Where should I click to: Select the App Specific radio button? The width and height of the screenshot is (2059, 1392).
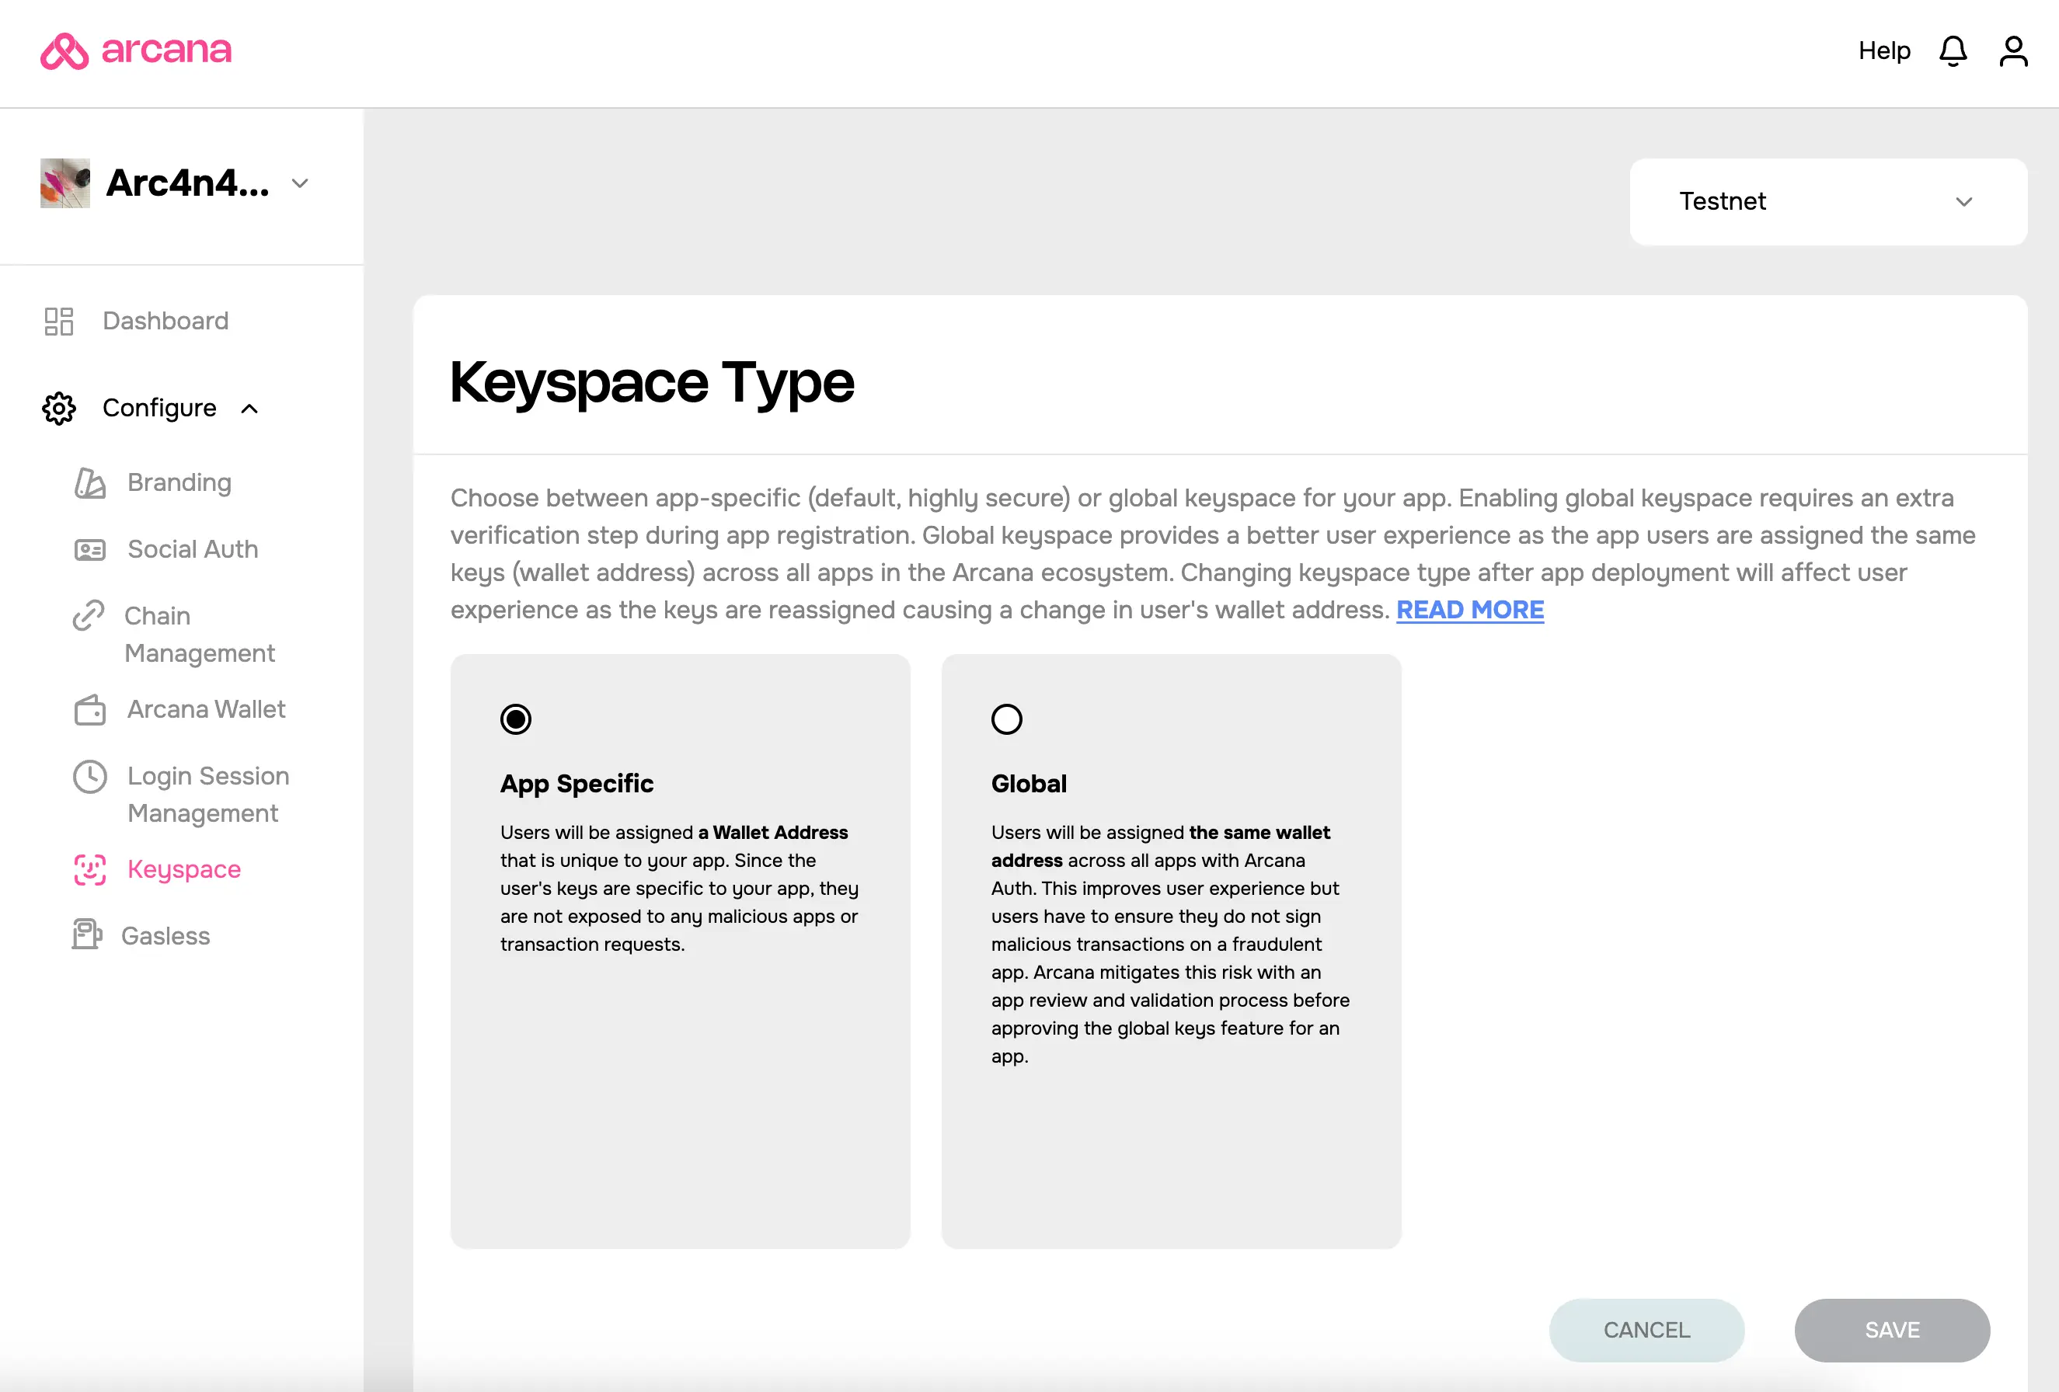point(516,719)
